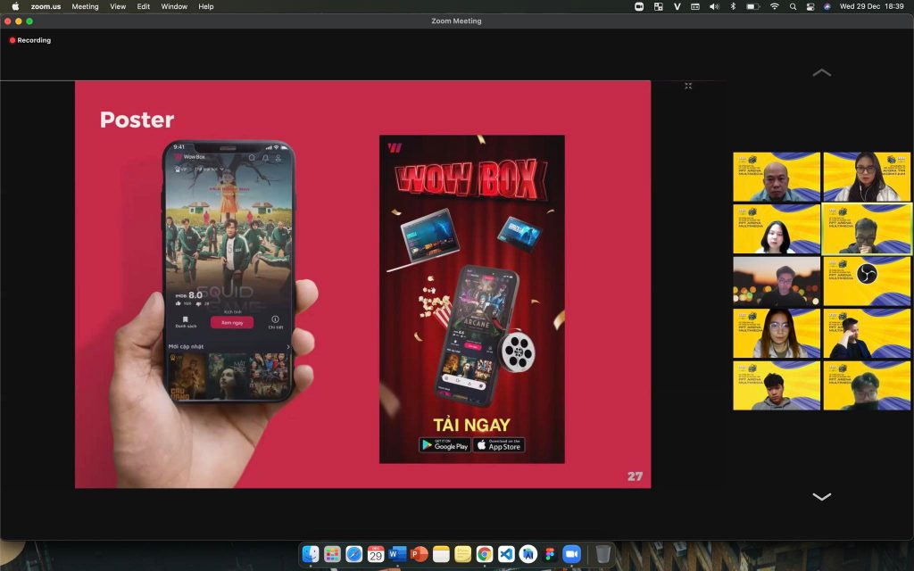Open the Trash in the Dock
914x571 pixels.
(603, 554)
